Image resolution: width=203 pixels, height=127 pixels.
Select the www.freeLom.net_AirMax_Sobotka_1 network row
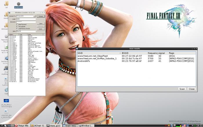pos(137,58)
